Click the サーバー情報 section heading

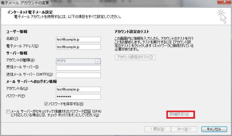17,53
